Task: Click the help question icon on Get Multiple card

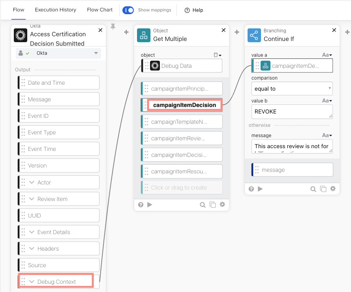Action: click(x=141, y=205)
